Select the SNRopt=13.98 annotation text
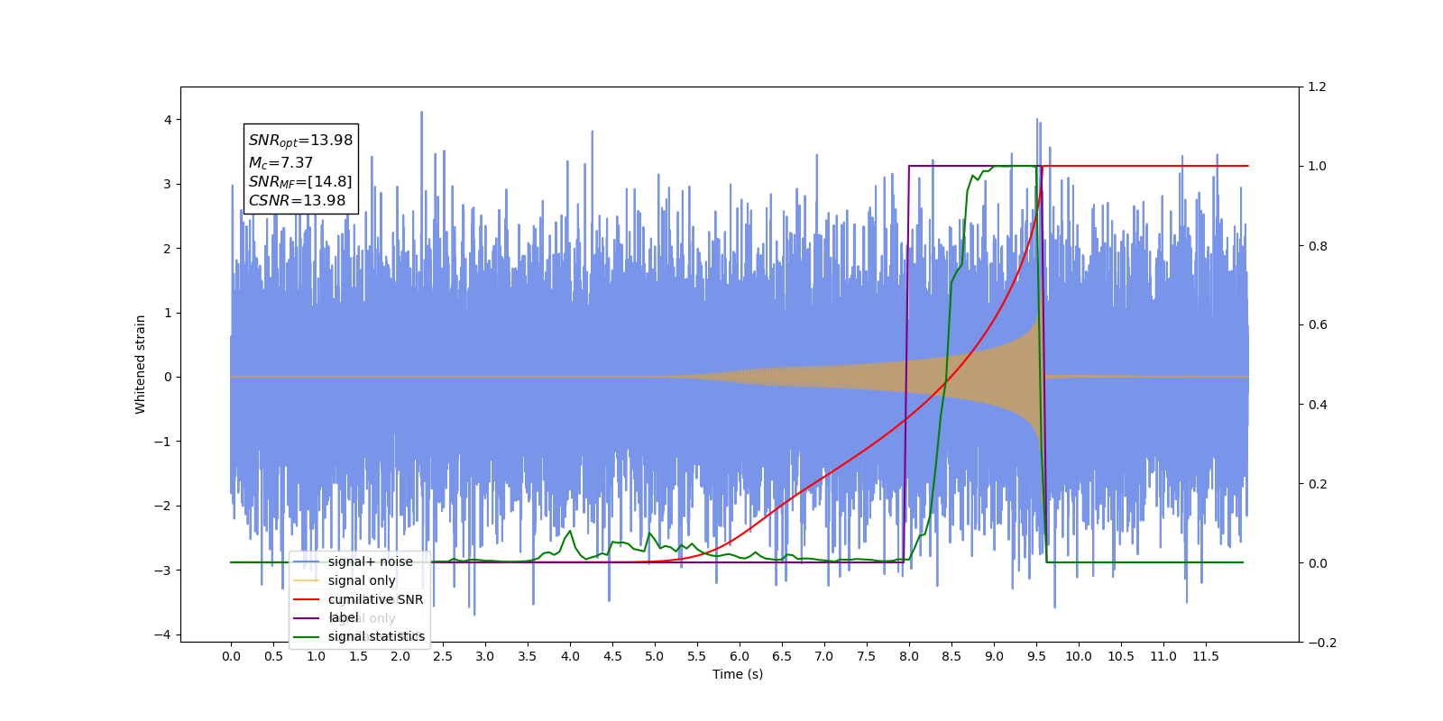Viewport: 1443px width, 721px height. click(300, 141)
